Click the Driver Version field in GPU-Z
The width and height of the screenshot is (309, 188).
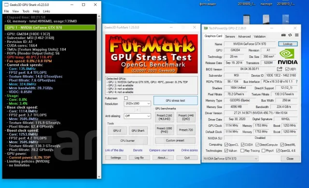tap(261, 113)
